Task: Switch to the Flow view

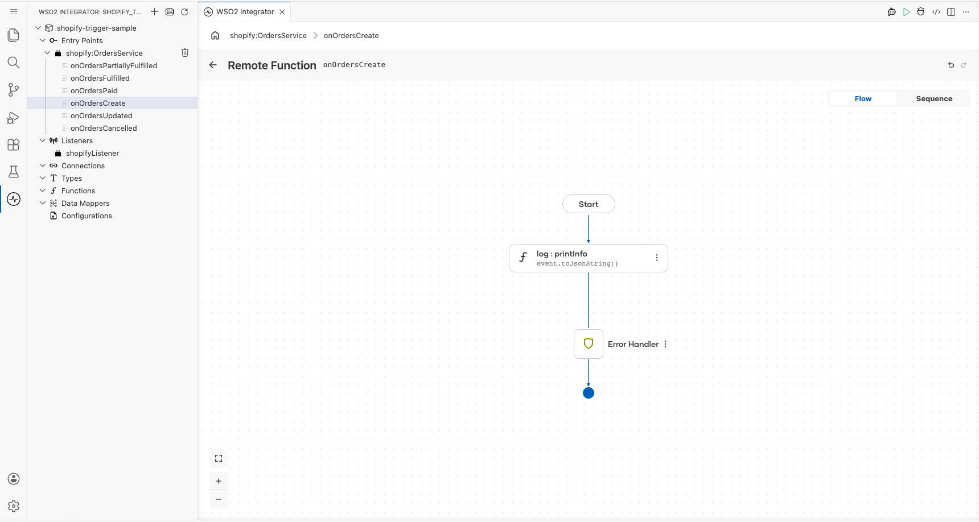Action: coord(863,98)
